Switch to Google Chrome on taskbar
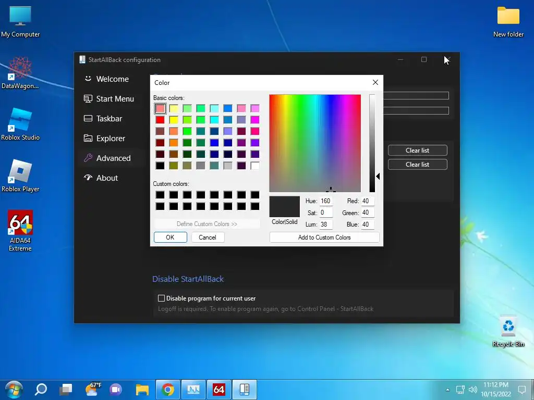This screenshot has width=534, height=400. pyautogui.click(x=168, y=390)
